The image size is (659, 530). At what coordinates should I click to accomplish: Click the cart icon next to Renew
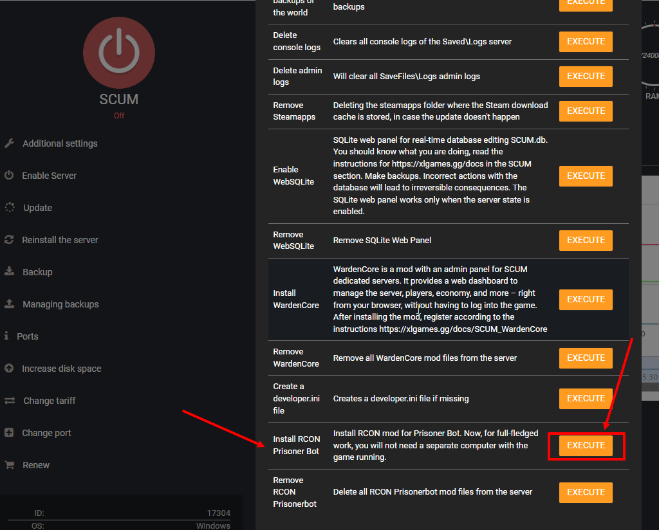click(10, 465)
